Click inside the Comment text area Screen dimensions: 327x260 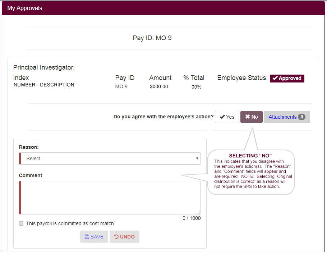click(110, 197)
